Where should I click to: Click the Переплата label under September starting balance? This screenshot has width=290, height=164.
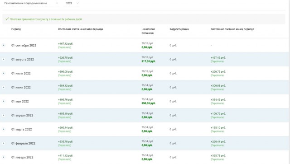click(64, 47)
